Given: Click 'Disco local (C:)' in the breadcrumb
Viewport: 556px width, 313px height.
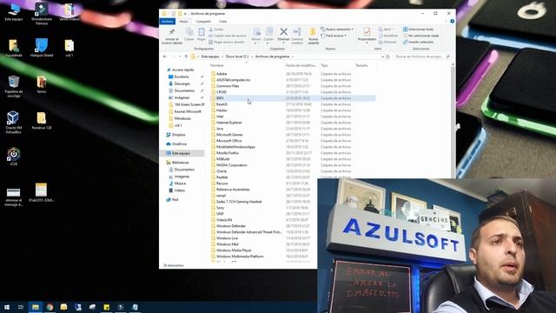Looking at the screenshot, I should tap(237, 57).
